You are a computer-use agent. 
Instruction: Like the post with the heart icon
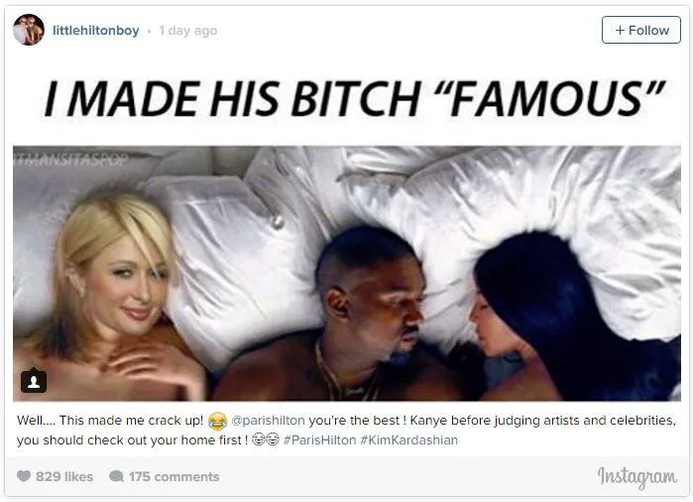point(24,476)
